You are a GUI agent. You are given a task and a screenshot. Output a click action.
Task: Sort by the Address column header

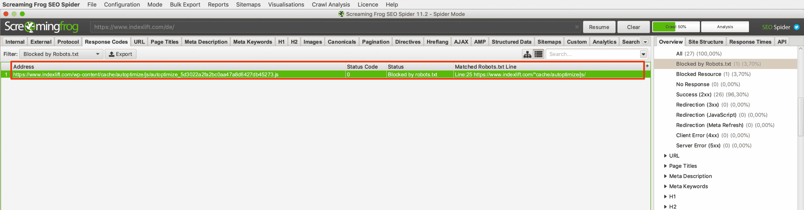[178, 67]
